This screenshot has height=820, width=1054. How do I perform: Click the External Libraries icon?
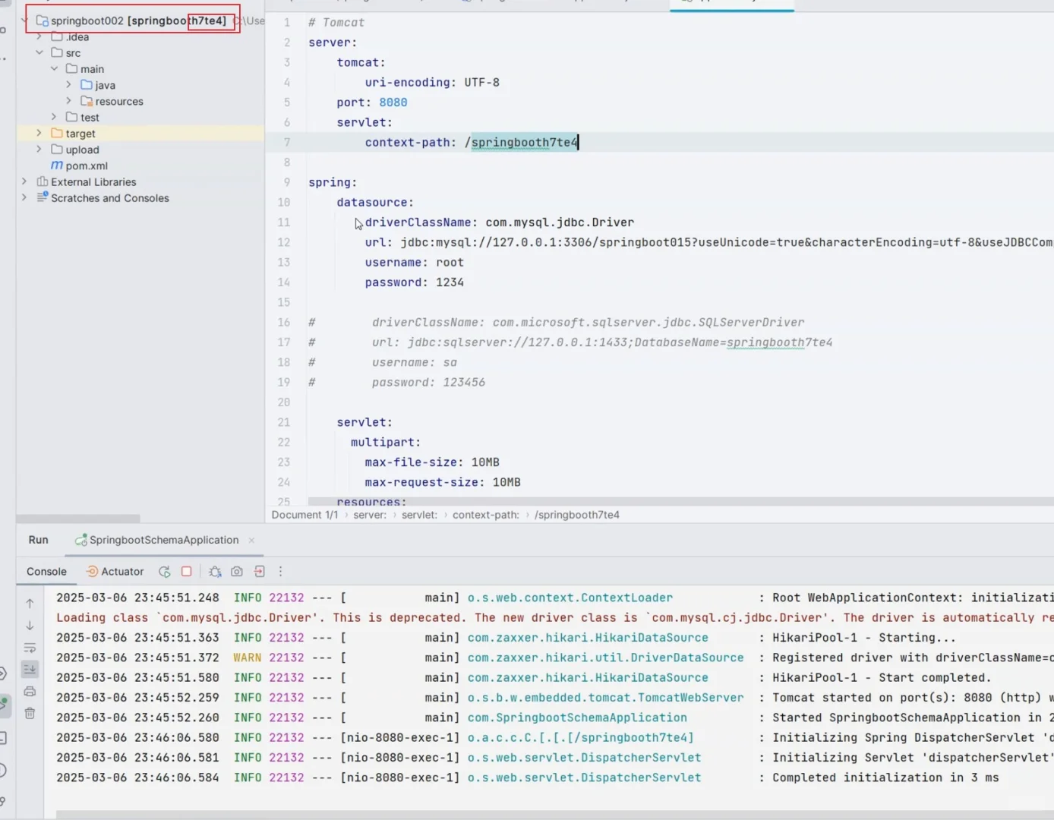[x=43, y=181]
